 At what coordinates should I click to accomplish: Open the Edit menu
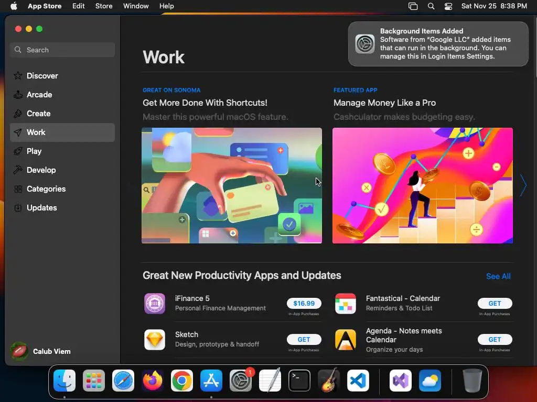[79, 6]
